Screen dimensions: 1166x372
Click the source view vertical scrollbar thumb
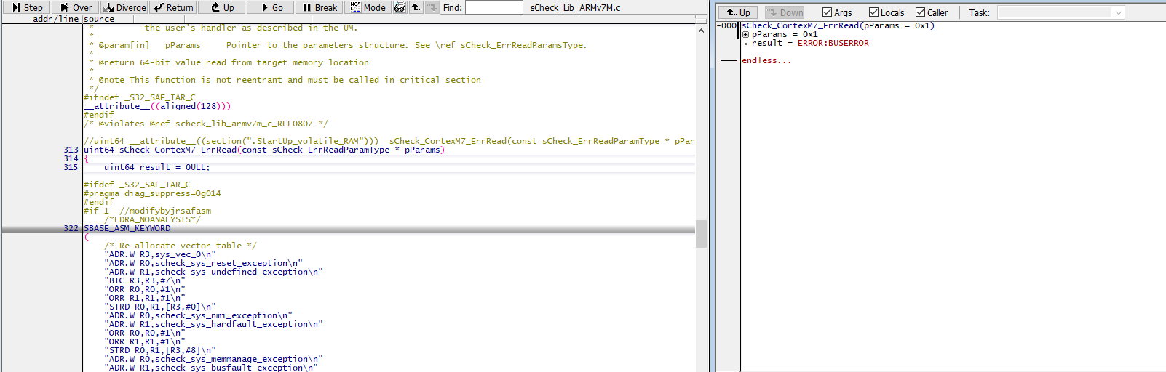(x=701, y=234)
